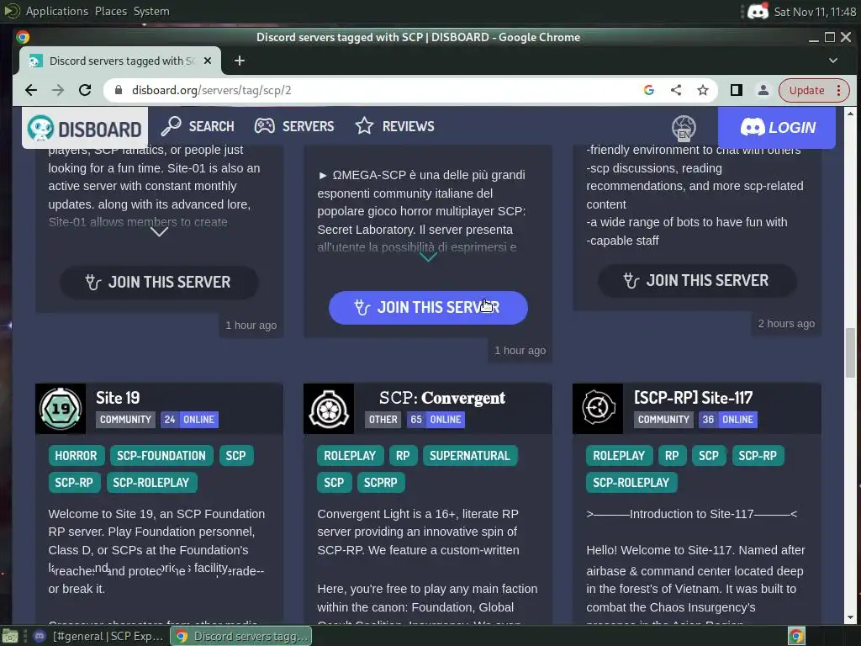Click the clock Sat Nov 11, 11:48
The height and width of the screenshot is (646, 861).
pyautogui.click(x=815, y=12)
